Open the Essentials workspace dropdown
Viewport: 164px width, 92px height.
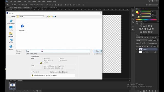(x=152, y=5)
